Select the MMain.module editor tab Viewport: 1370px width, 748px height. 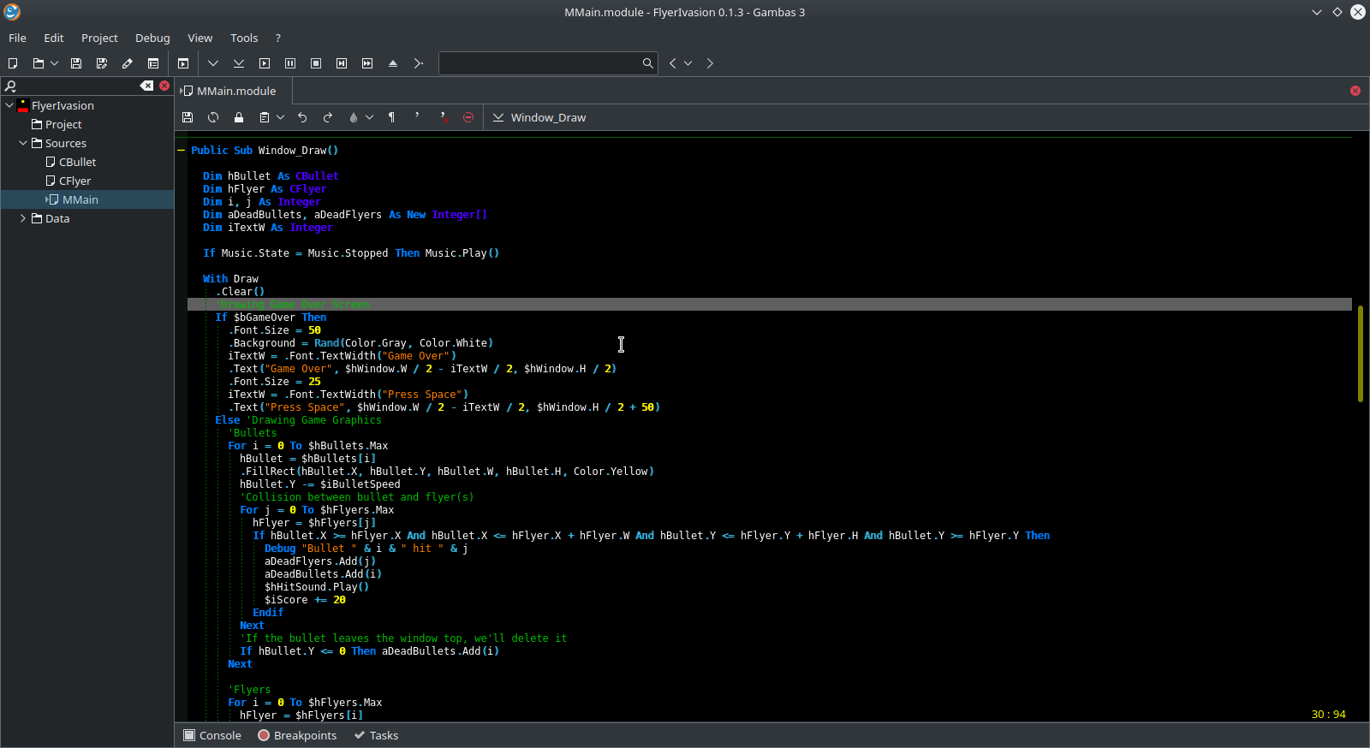coord(235,91)
